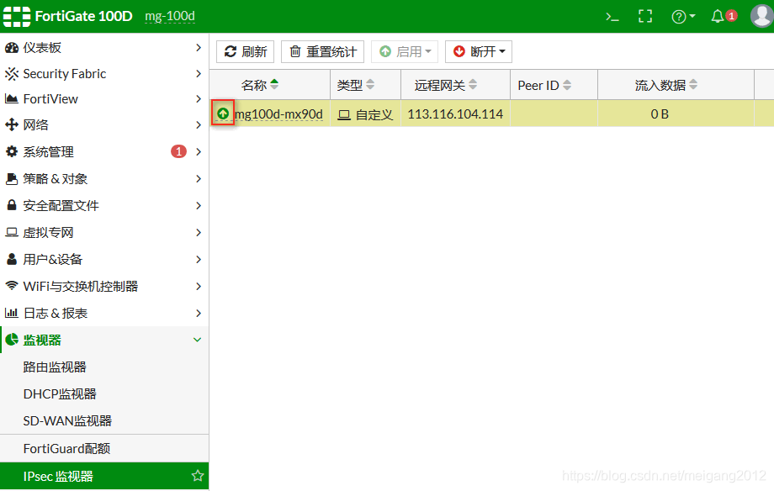The width and height of the screenshot is (774, 491).
Task: Sort by Peer ID column
Action: (x=544, y=85)
